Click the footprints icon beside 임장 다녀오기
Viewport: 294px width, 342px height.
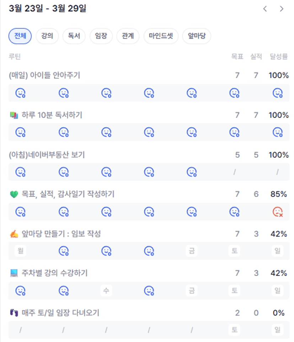(x=14, y=313)
